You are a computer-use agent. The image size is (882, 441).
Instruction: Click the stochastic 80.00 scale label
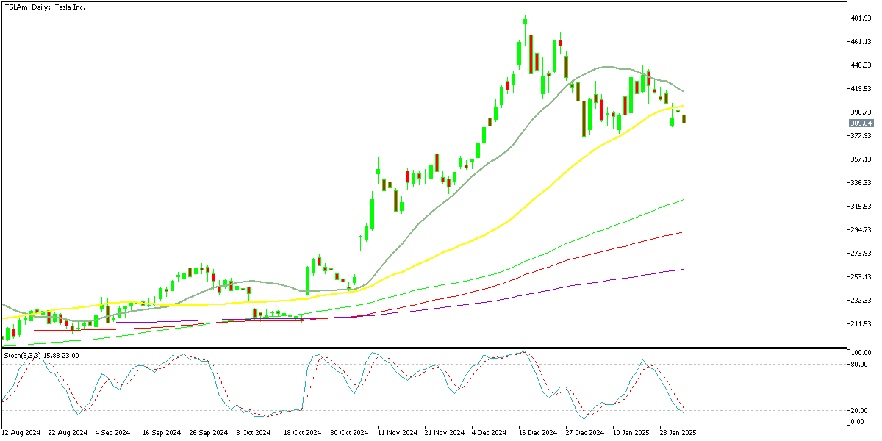858,364
